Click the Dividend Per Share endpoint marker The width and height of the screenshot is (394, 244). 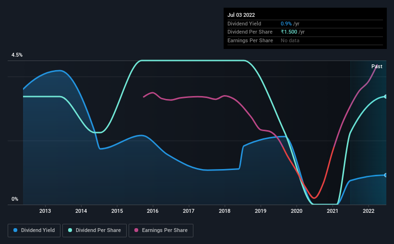(385, 97)
